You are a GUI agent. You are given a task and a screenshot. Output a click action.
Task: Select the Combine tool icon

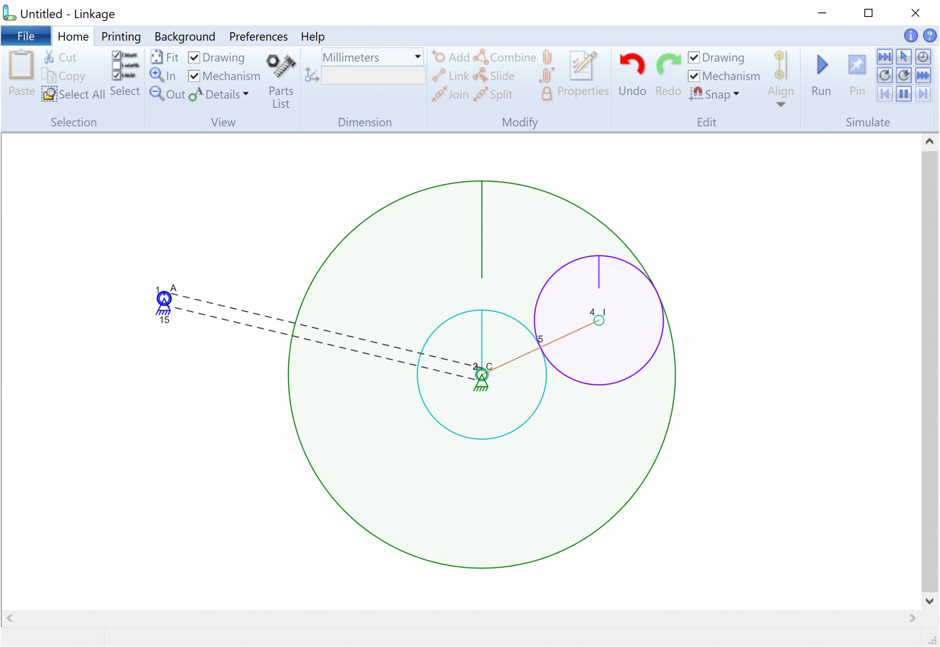[481, 56]
